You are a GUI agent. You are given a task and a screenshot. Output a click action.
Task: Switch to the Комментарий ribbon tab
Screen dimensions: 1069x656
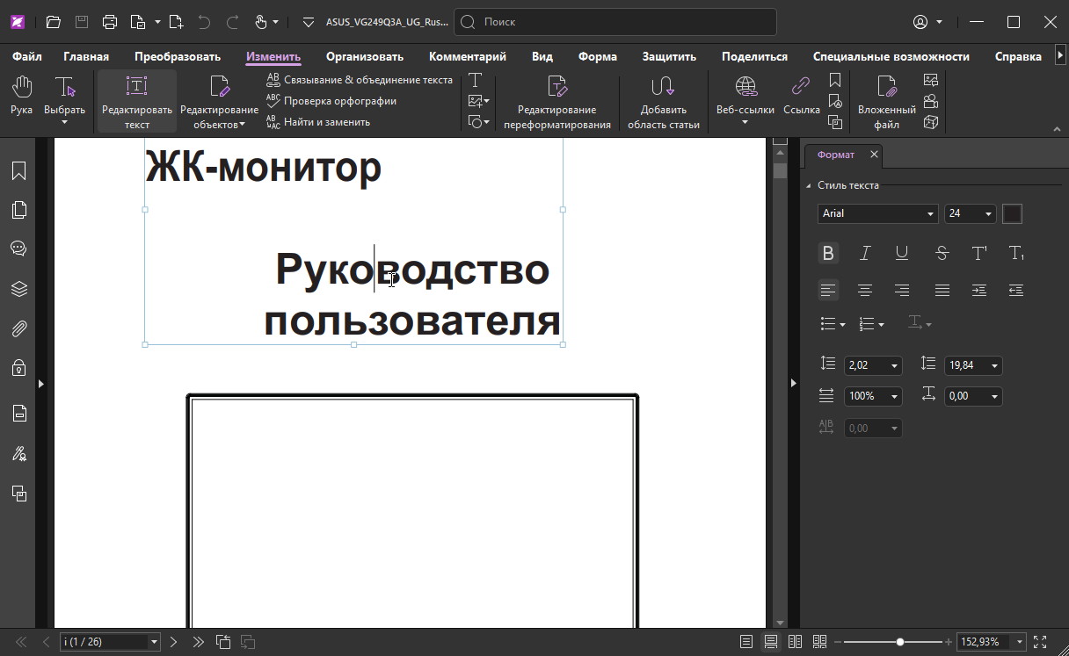468,56
